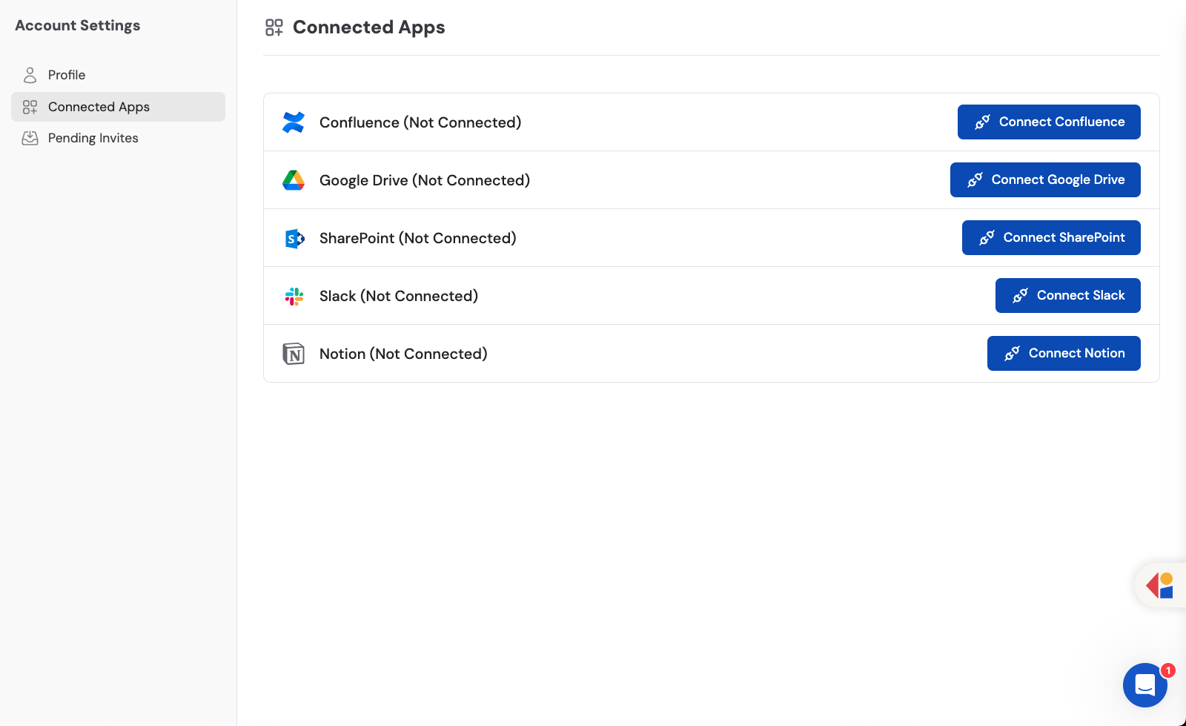Click the partially visible widget logo on right edge
This screenshot has height=726, width=1186.
click(x=1161, y=585)
